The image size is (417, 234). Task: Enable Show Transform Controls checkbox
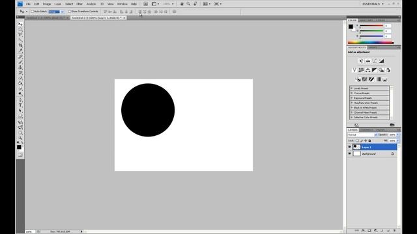70,12
